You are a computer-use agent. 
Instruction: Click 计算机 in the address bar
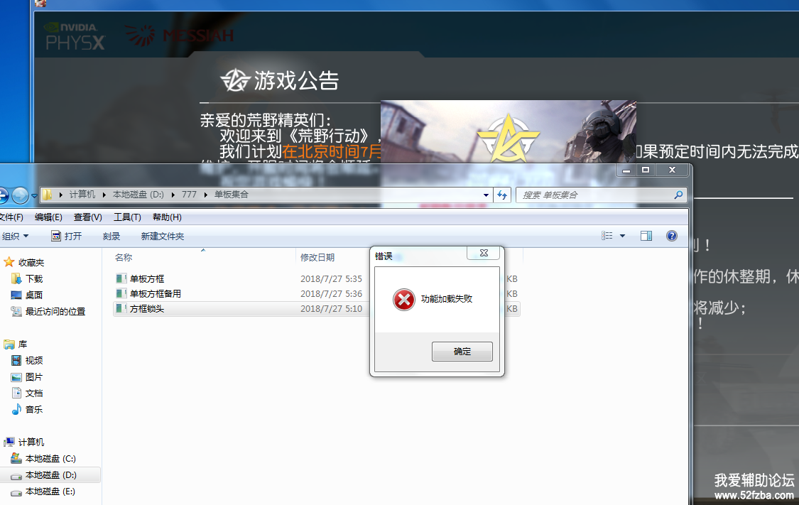[82, 194]
